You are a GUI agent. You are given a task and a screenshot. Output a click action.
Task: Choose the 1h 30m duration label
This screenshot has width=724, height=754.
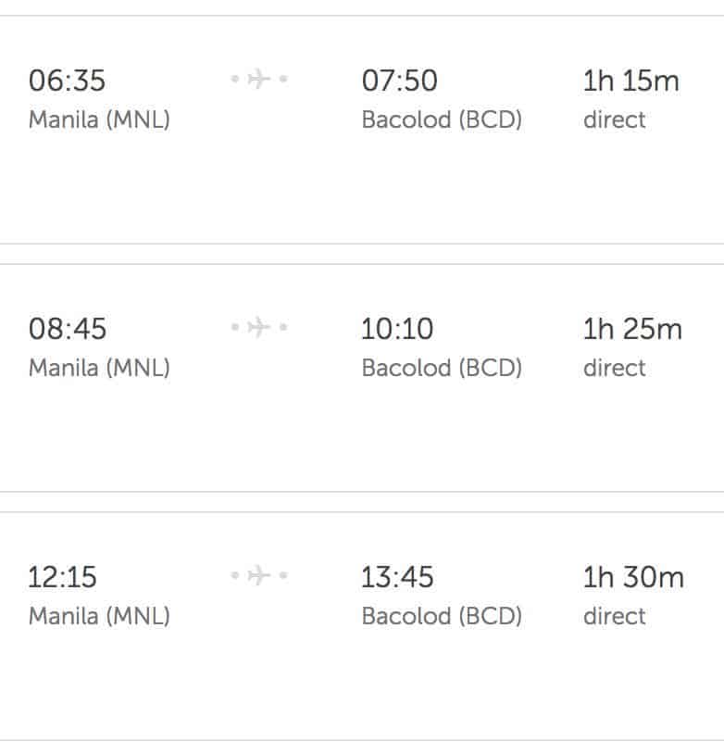633,577
